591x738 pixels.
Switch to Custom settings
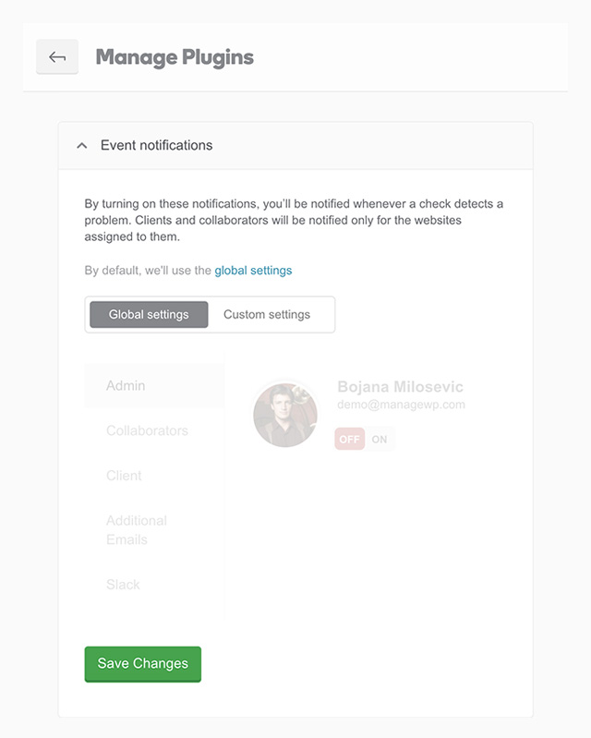(267, 314)
